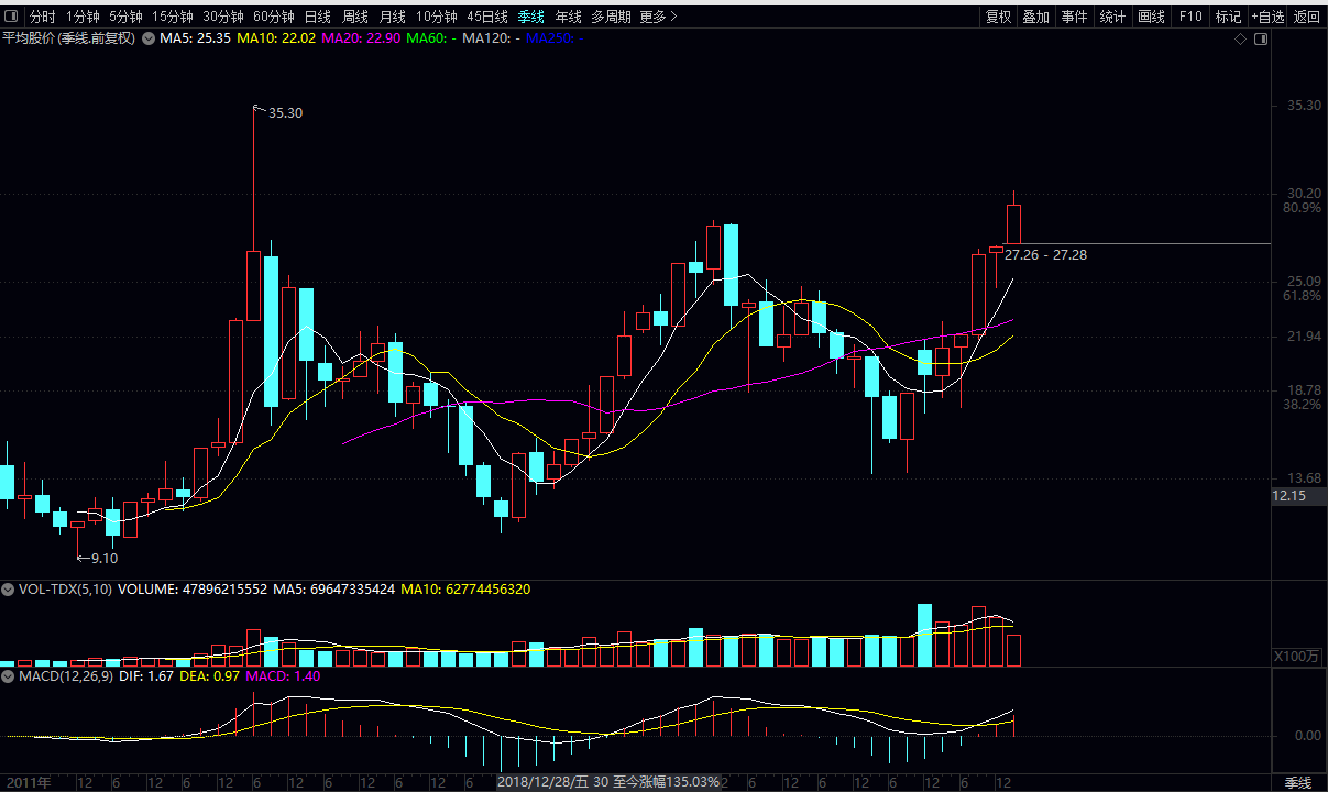Toggle the left panel icon in period bar

point(11,16)
